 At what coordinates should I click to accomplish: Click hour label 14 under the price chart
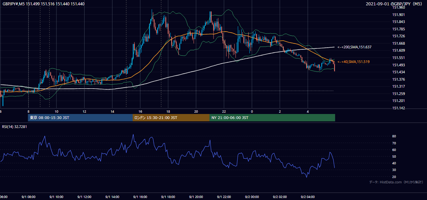coord(112,112)
